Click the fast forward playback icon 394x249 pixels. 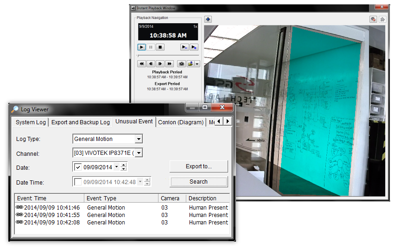pyautogui.click(x=170, y=64)
